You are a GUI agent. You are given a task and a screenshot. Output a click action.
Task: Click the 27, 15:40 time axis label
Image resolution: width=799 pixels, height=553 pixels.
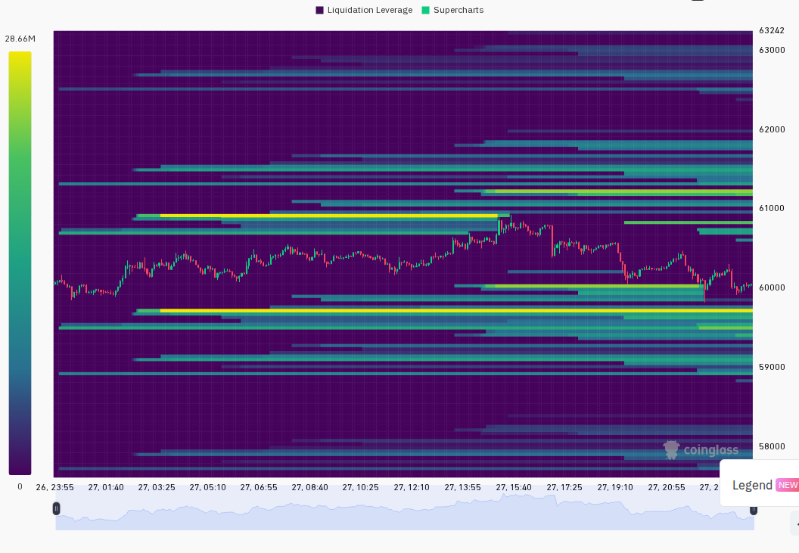click(514, 487)
